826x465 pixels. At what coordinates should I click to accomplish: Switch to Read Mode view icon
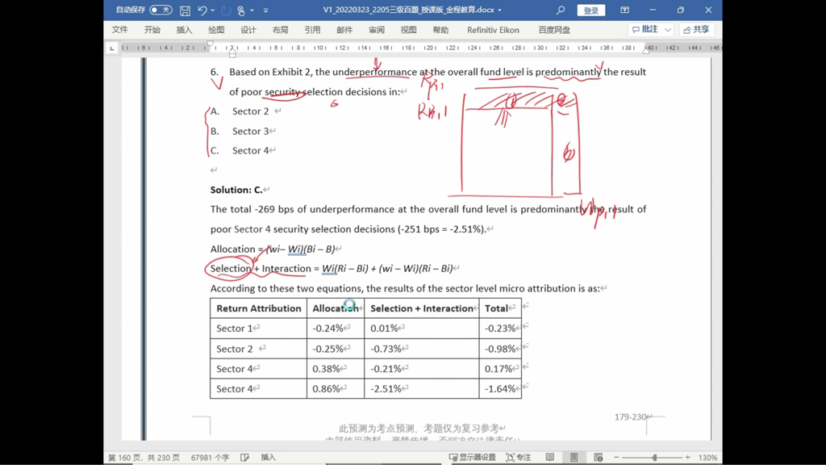click(550, 457)
